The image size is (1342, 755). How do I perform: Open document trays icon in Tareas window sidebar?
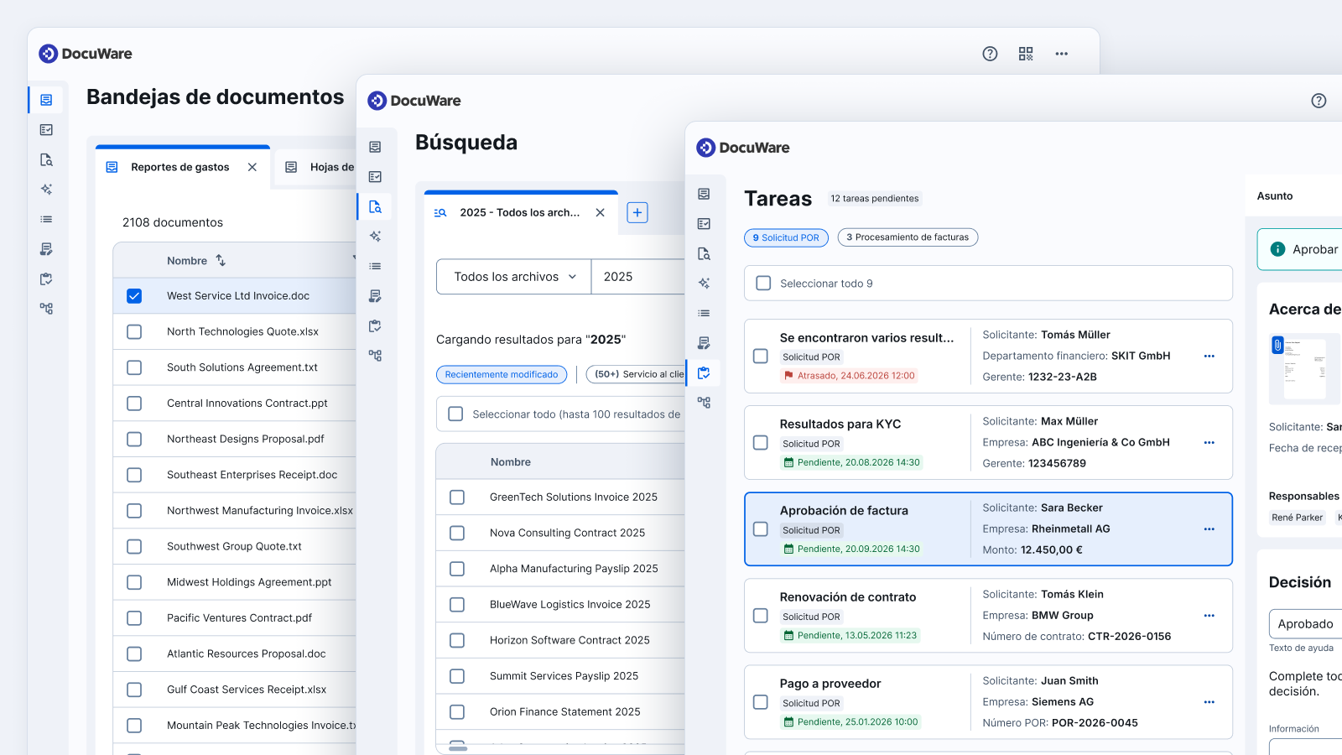click(704, 194)
